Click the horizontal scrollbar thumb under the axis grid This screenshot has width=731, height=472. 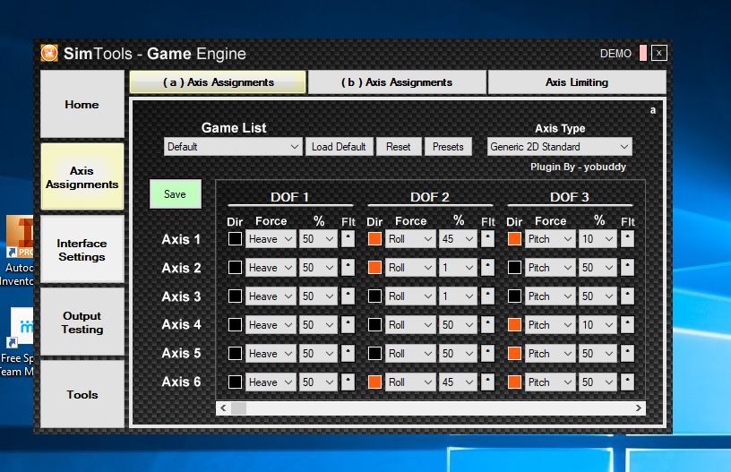[x=238, y=408]
